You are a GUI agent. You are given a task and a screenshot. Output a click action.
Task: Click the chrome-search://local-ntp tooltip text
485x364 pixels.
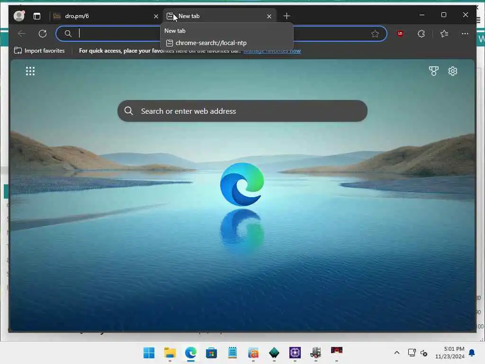211,43
